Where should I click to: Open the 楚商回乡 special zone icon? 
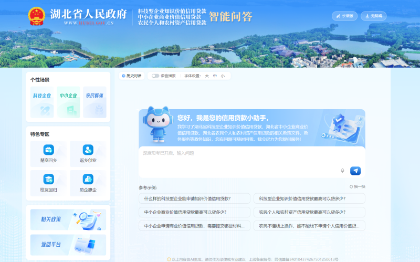tap(48, 150)
